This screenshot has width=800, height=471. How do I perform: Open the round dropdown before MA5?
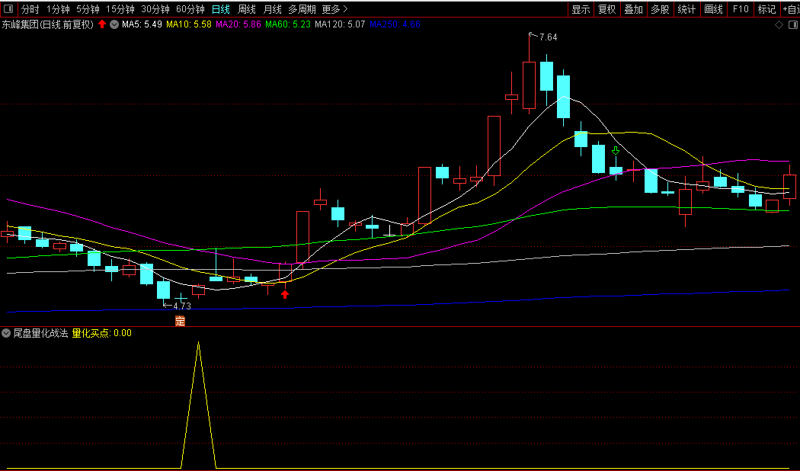tap(114, 24)
